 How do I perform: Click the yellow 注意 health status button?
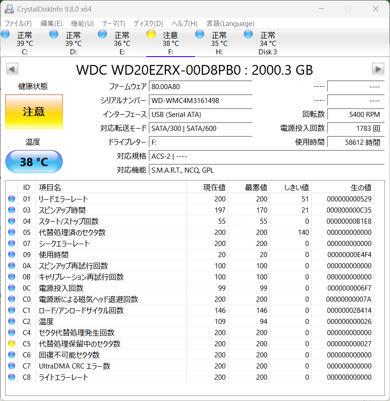[x=34, y=111]
